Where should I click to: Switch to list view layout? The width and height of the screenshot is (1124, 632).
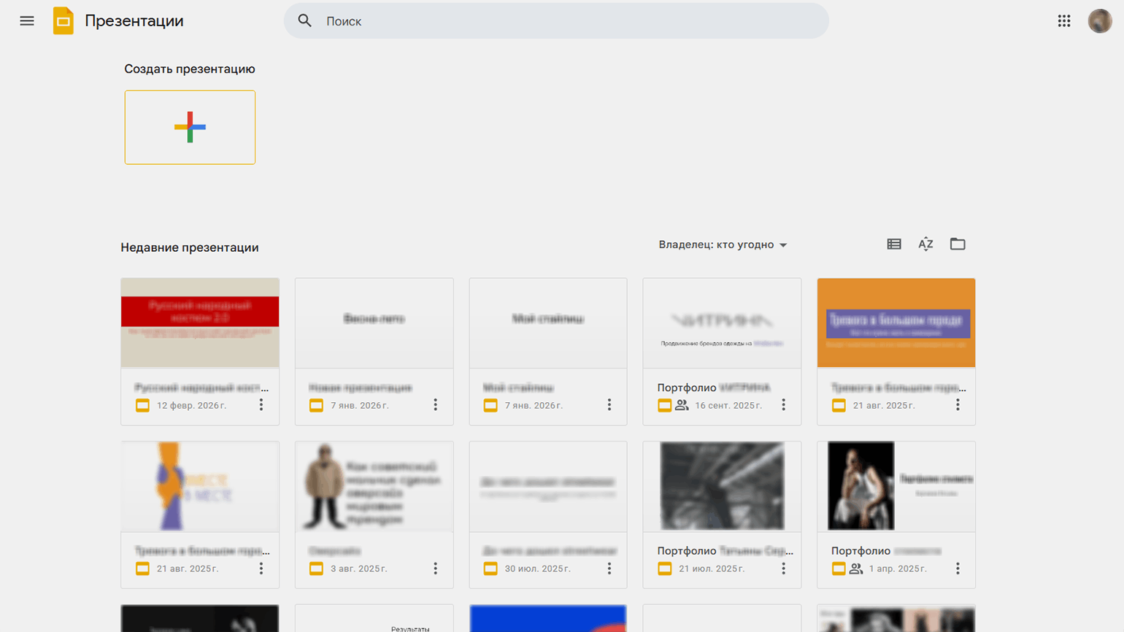pos(893,244)
